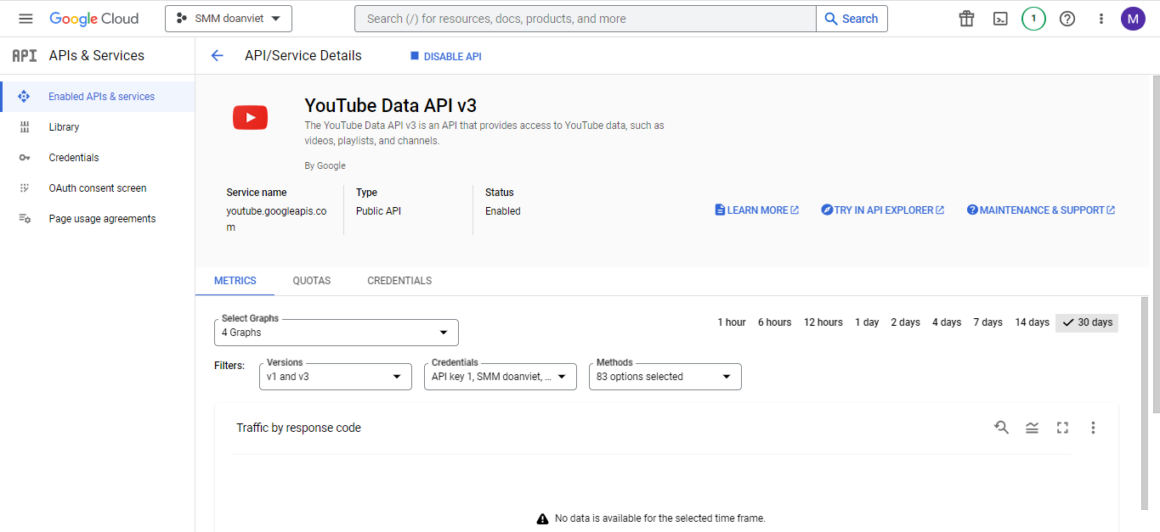The image size is (1160, 532).
Task: Open the help question mark icon
Action: [1067, 18]
